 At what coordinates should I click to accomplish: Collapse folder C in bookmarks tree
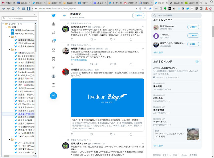[9, 140]
